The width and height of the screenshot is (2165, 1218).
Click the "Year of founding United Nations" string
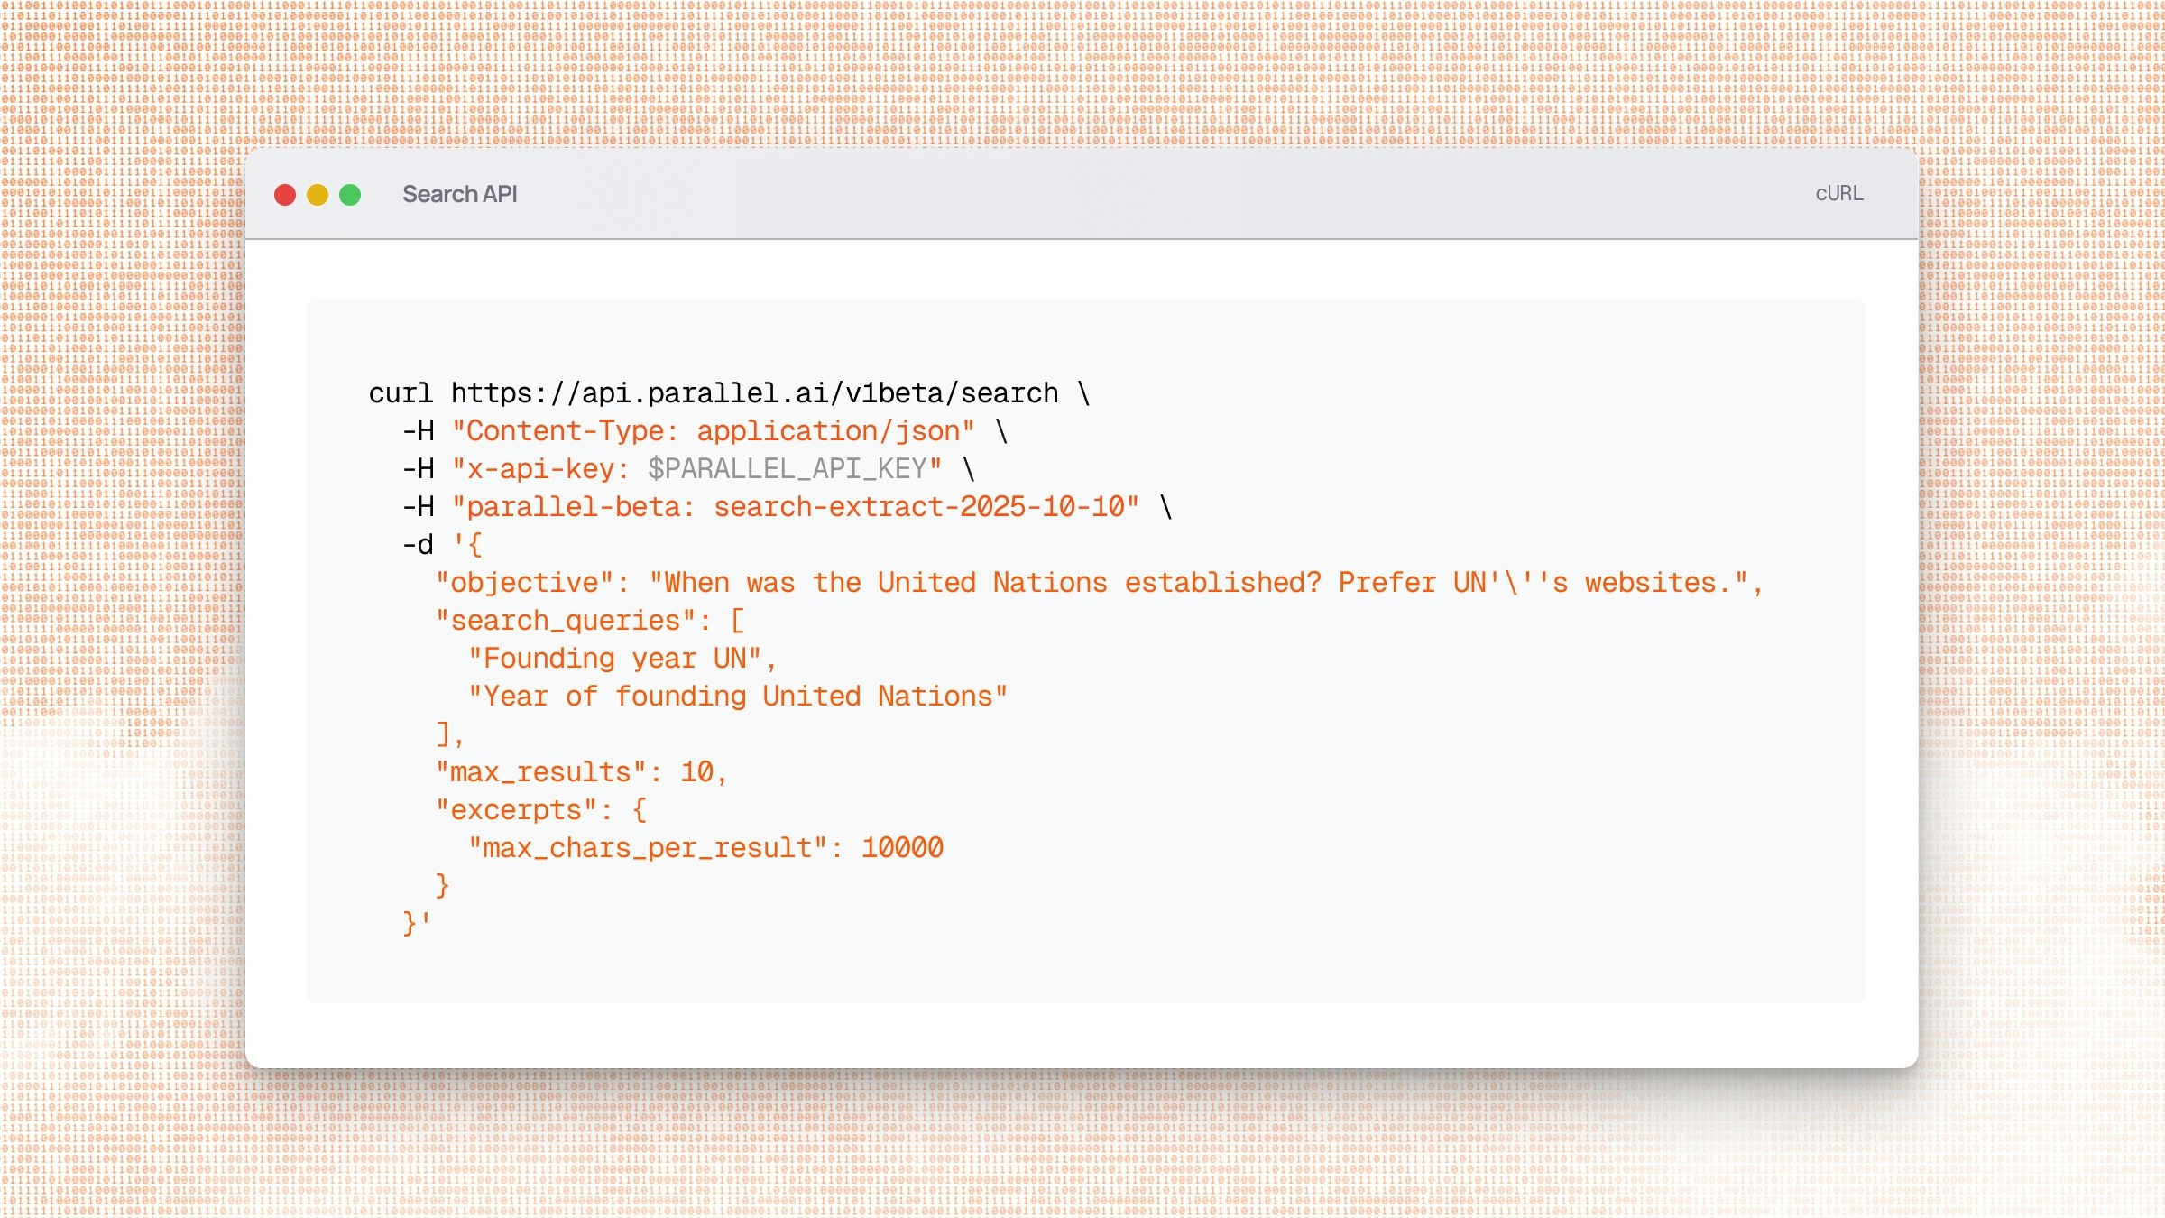[x=737, y=697]
